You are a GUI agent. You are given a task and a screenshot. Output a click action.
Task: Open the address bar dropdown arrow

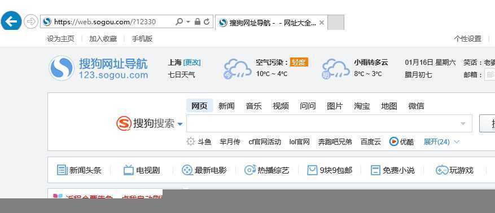pyautogui.click(x=188, y=22)
